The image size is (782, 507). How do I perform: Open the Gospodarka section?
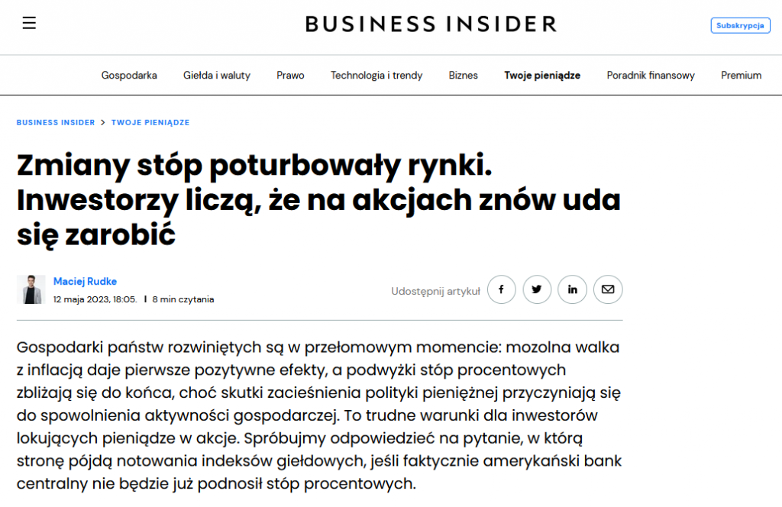129,76
